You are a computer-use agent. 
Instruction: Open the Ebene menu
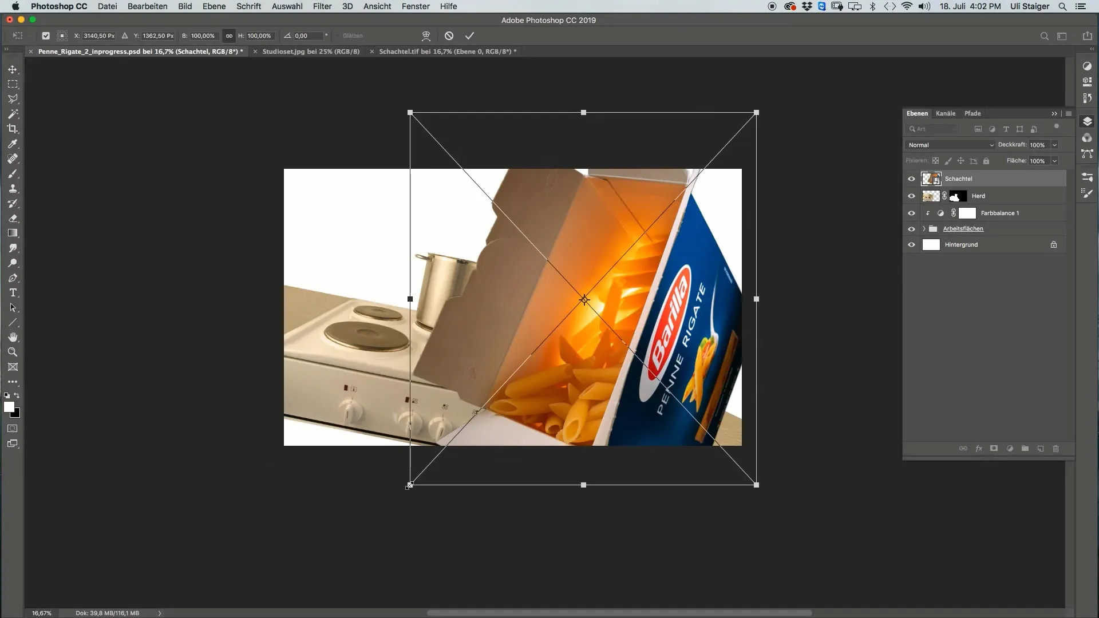tap(214, 6)
